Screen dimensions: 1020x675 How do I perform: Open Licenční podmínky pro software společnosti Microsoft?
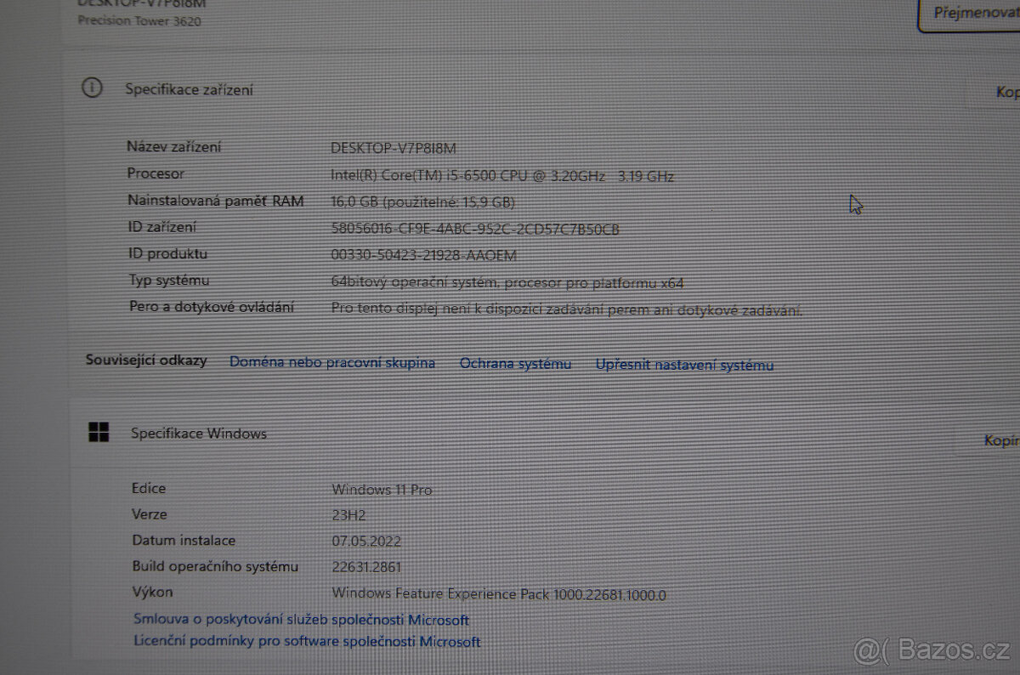click(x=306, y=642)
